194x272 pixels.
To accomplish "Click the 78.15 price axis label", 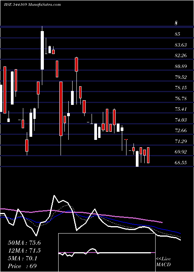I will pos(181,87).
